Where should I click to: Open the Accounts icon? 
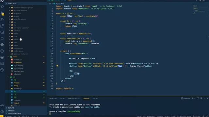pos(2,106)
